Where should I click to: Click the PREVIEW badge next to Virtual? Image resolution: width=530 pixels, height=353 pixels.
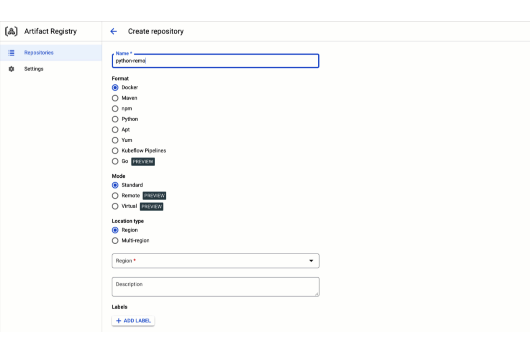click(x=151, y=207)
